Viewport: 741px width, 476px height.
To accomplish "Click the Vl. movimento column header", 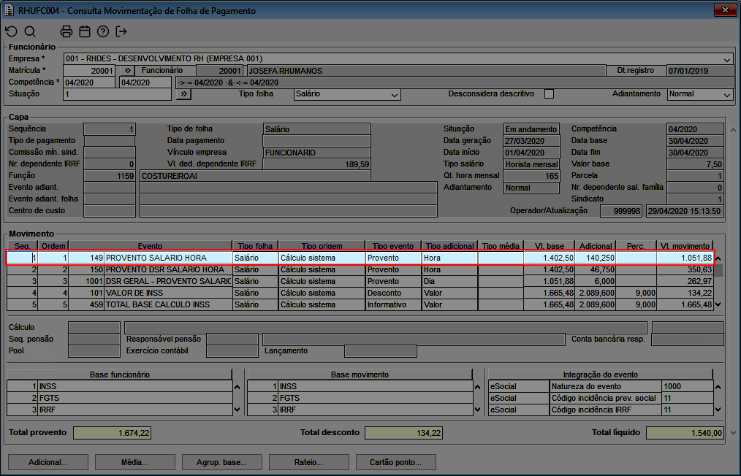I will 684,246.
